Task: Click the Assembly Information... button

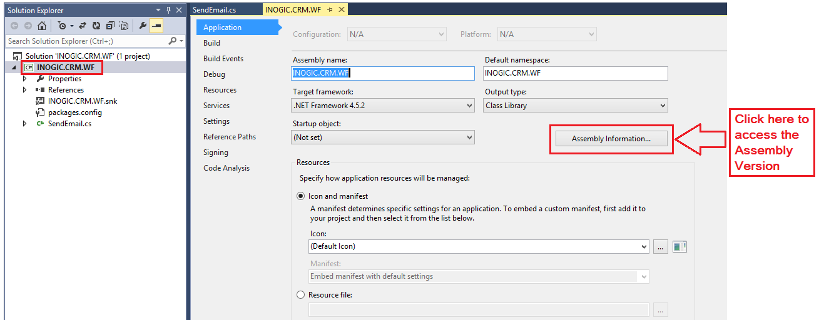Action: coord(611,139)
